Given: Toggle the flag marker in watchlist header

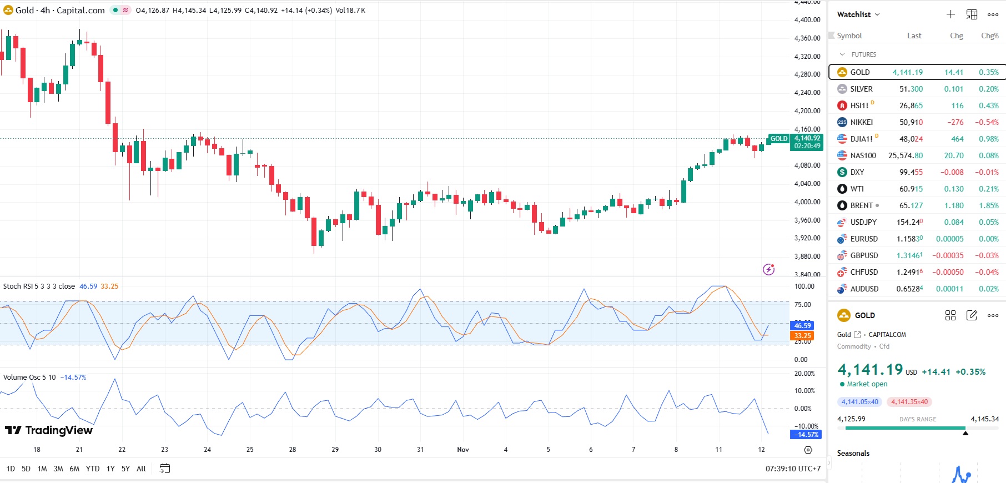Looking at the screenshot, I should click(832, 36).
